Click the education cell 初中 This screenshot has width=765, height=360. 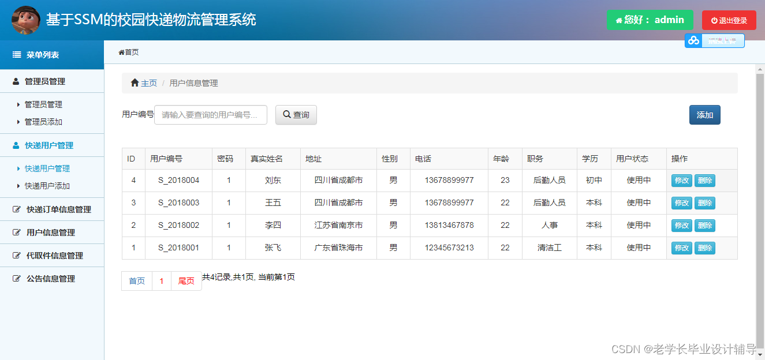click(594, 181)
